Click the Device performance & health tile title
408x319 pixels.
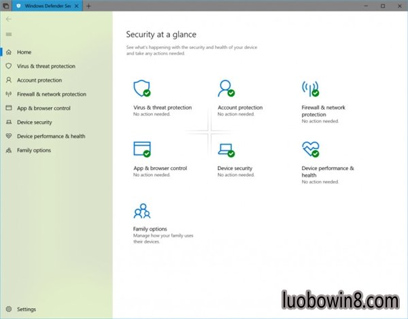[328, 171]
